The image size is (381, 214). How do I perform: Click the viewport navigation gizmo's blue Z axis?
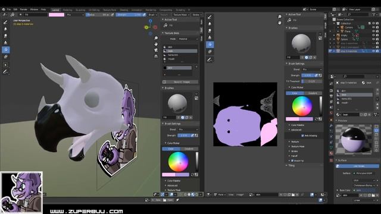(x=151, y=21)
